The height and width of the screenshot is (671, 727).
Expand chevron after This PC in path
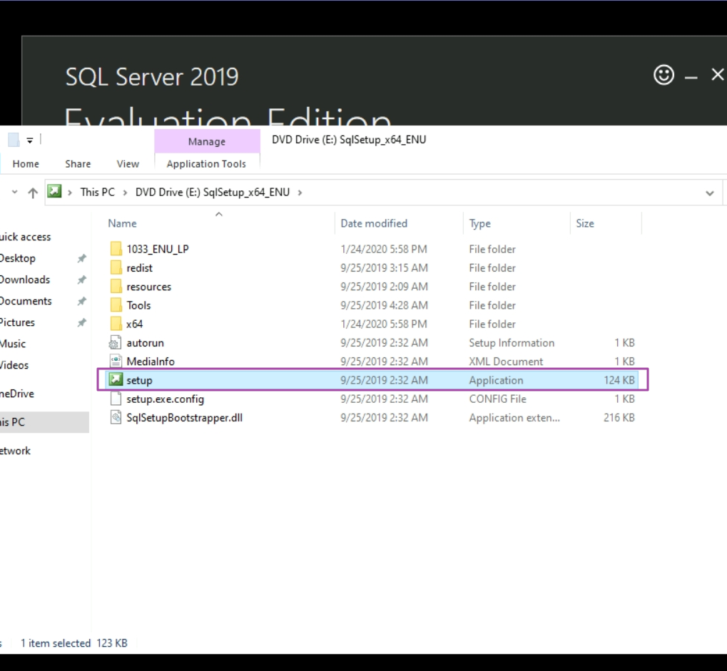(x=125, y=193)
